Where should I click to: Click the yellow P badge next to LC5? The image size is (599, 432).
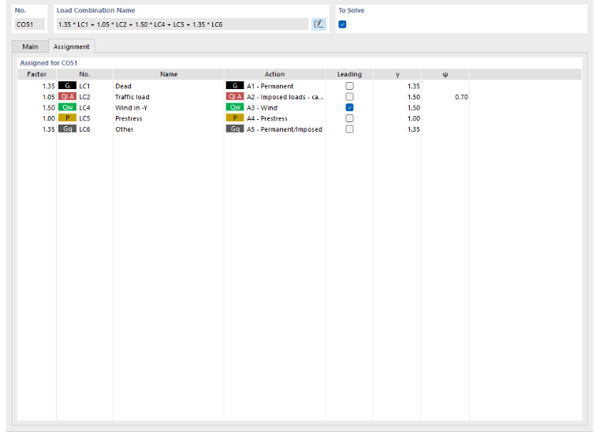[67, 118]
